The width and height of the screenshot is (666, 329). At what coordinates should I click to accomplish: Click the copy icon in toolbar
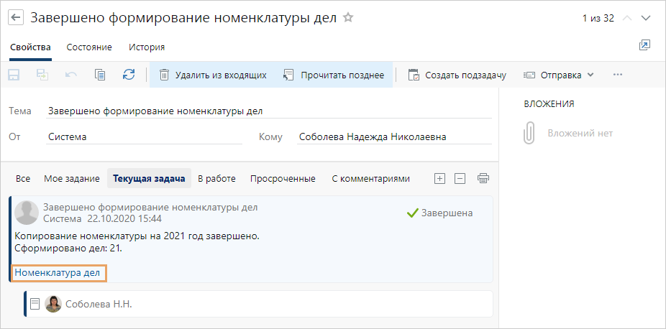tap(100, 75)
